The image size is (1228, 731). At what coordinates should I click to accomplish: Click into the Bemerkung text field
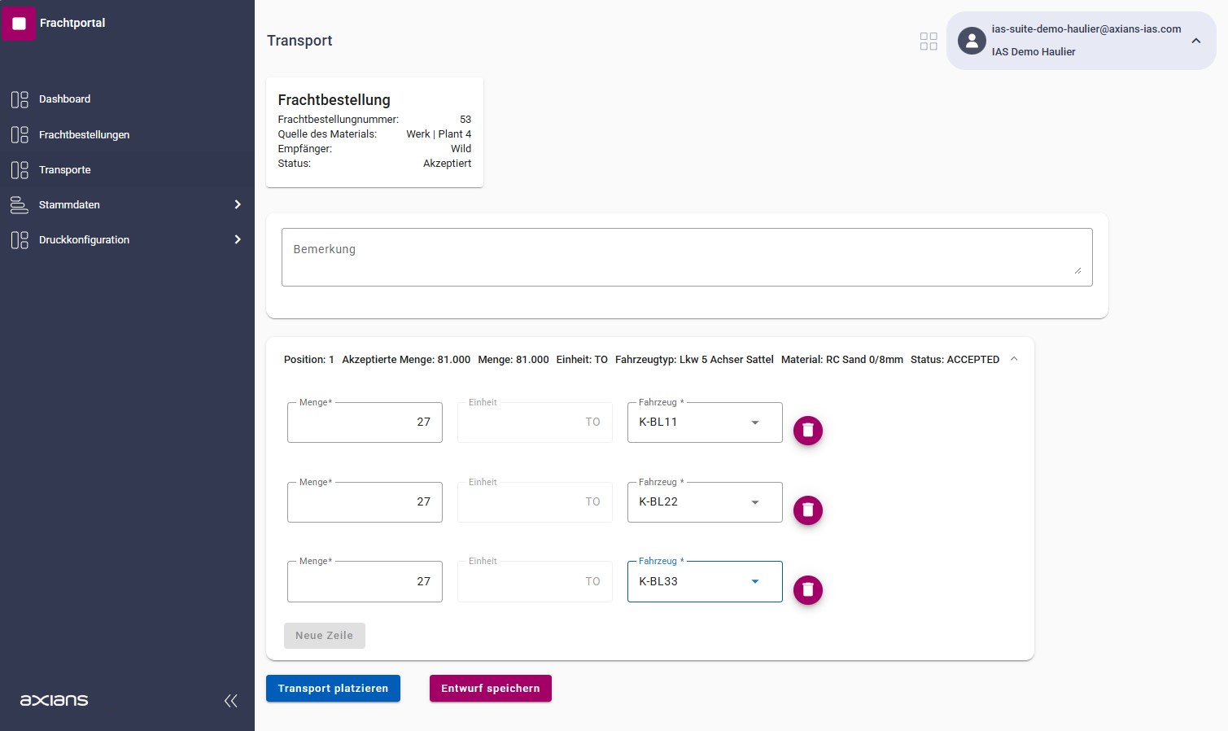(x=686, y=257)
